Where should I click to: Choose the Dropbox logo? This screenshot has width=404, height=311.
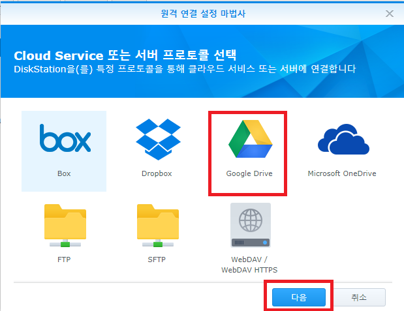click(x=158, y=140)
